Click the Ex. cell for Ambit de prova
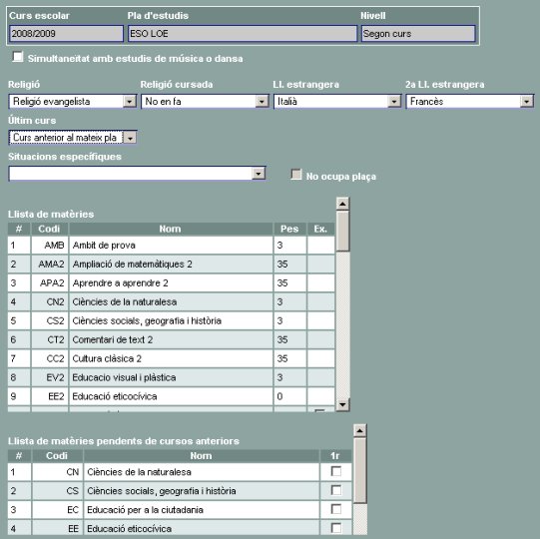Viewport: 540px width, 539px height. [321, 246]
